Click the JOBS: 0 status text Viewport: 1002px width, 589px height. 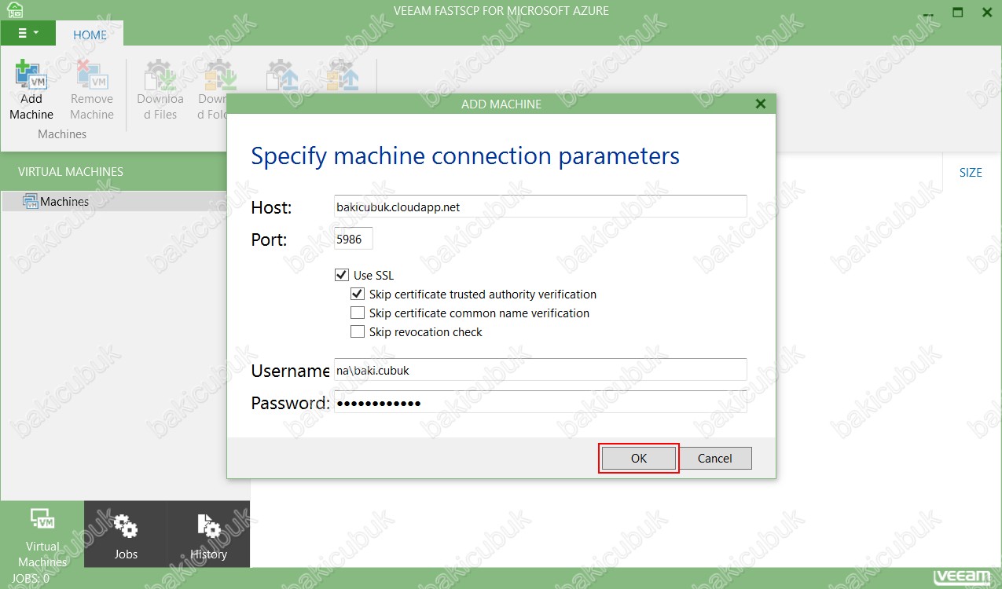click(x=30, y=579)
